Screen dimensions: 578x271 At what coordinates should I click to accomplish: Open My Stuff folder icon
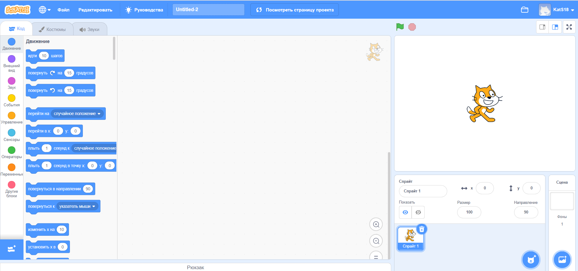(525, 10)
